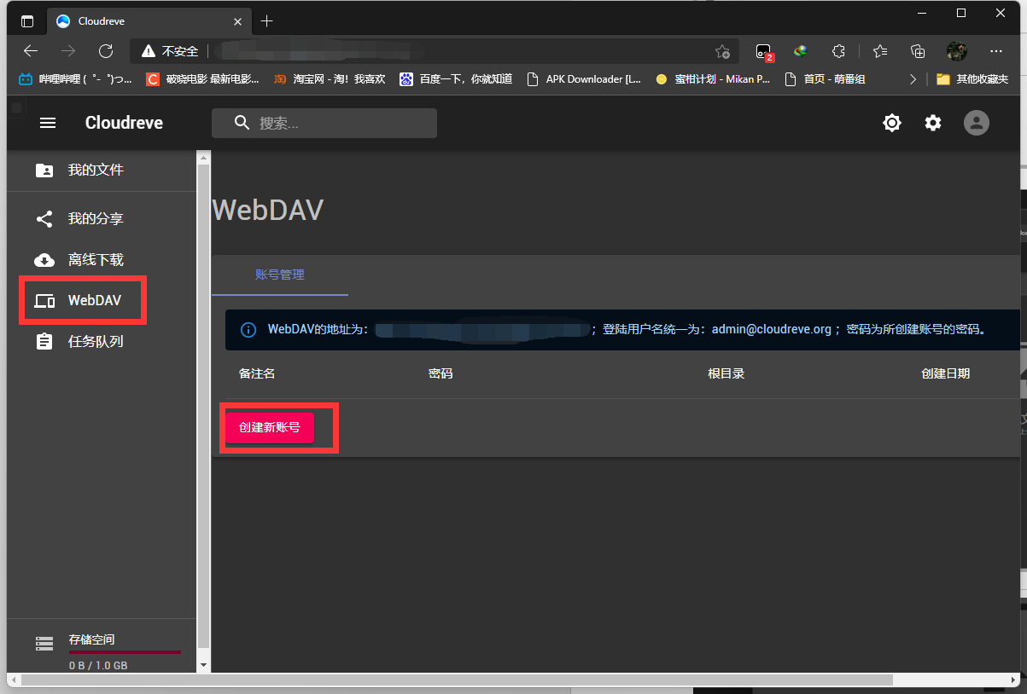Screen dimensions: 1027x694
Task: Switch to the 账号管理 tab
Action: click(x=280, y=275)
